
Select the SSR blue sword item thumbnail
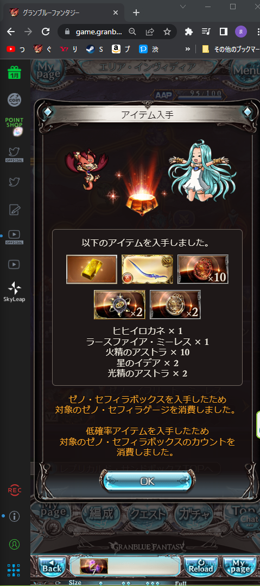[x=147, y=269]
